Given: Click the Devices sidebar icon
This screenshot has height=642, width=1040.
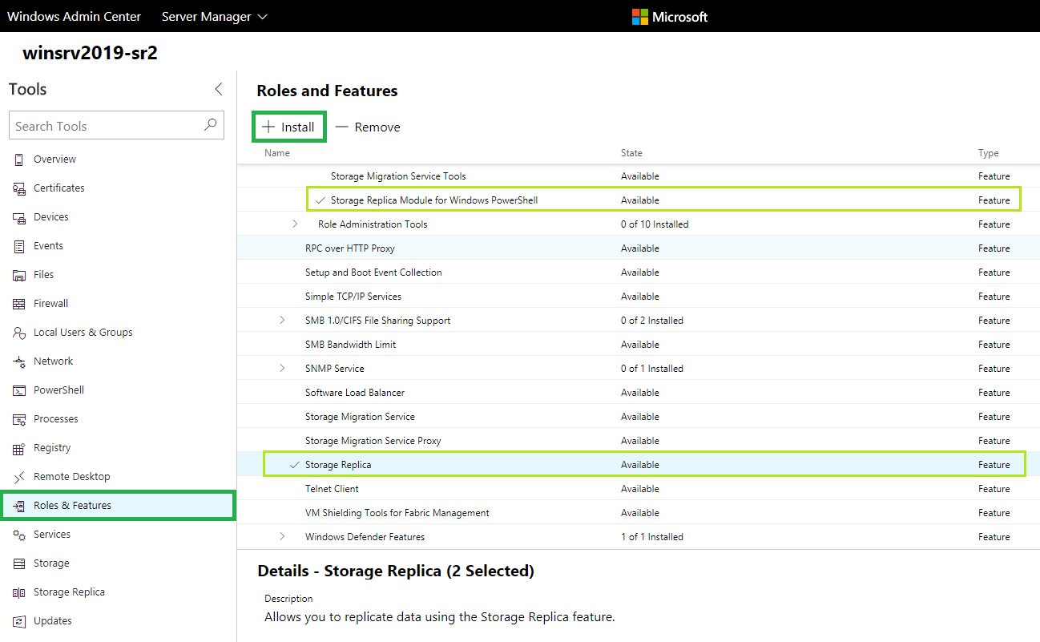Looking at the screenshot, I should (x=19, y=217).
